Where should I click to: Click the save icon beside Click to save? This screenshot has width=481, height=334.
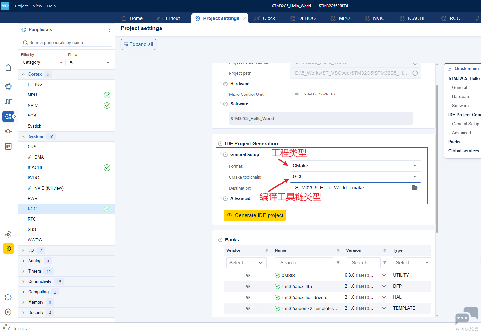[x=4, y=328]
